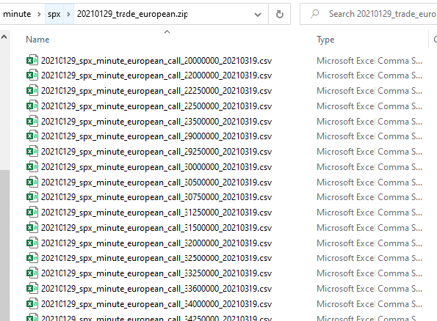Select file 20210129_spx_minute_european_call_31250000_20210319.csv

[x=156, y=213]
